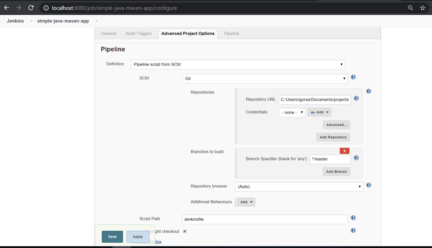Click the Script Path help icon
The image size is (432, 248).
click(x=353, y=218)
